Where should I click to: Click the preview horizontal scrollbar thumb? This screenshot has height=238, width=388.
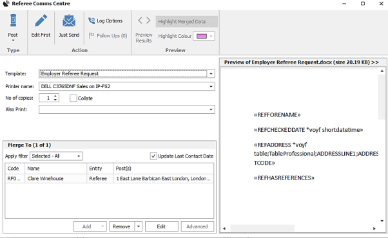click(262, 228)
